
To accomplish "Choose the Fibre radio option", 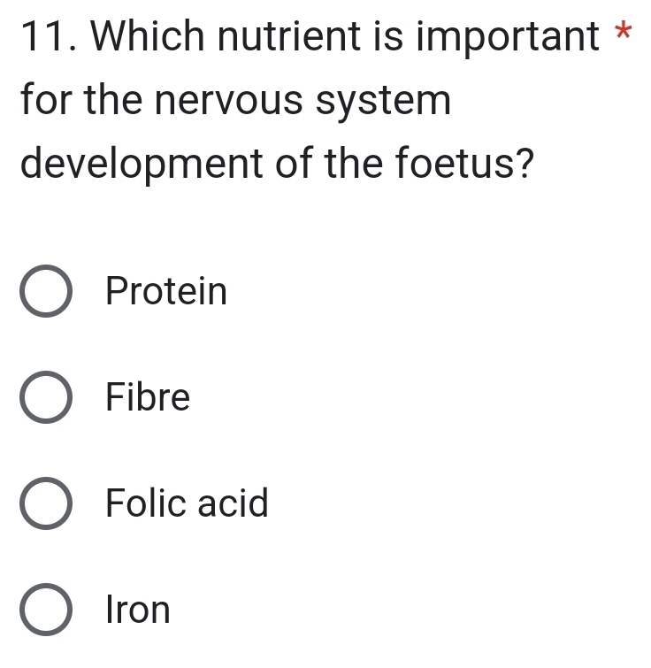I will (x=46, y=398).
